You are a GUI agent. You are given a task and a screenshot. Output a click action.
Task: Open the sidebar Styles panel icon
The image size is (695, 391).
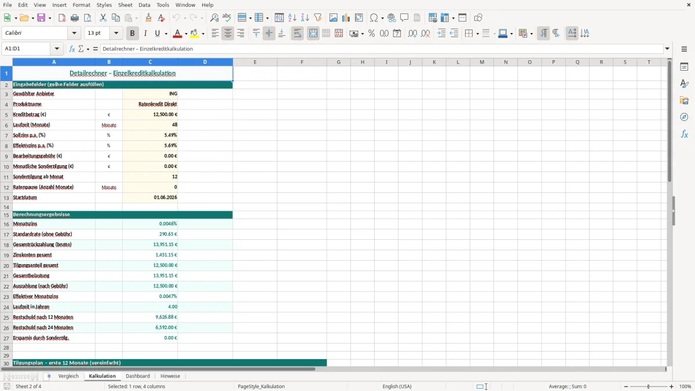tap(684, 84)
